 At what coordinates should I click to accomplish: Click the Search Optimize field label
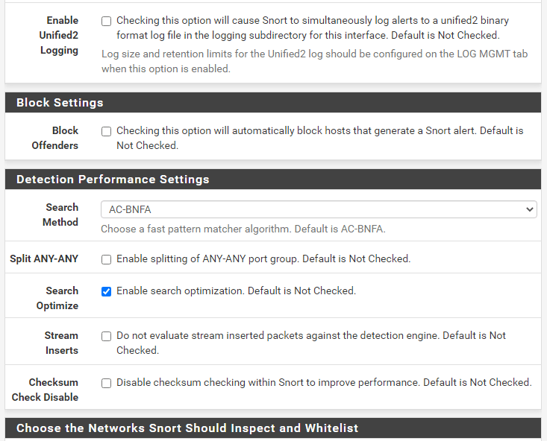click(x=57, y=298)
